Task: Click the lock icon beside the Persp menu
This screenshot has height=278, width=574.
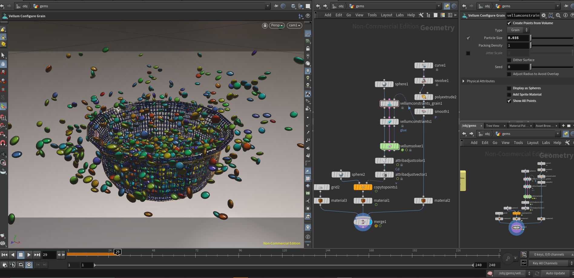Action: coord(265,25)
